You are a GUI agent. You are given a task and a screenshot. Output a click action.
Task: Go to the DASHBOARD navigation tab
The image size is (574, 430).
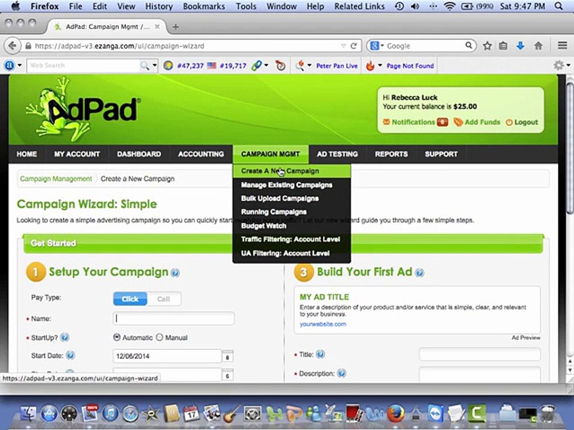(x=139, y=154)
